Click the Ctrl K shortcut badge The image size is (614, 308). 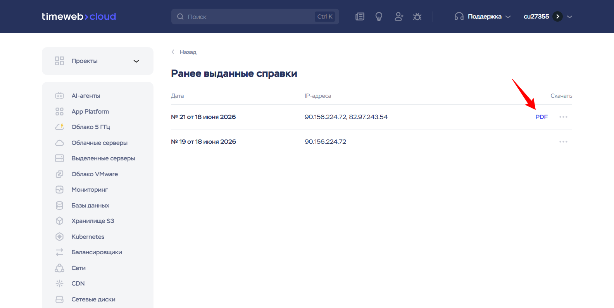point(325,17)
